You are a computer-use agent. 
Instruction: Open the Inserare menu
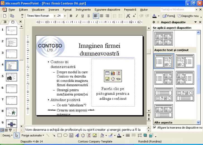(54, 10)
